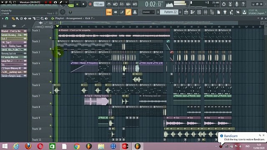This screenshot has height=150, width=267.
Task: Show audio clips tab in picker
Action: pos(14,26)
